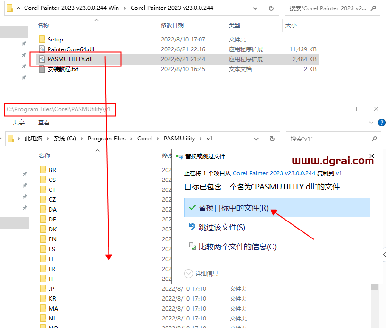Viewport: 386px width, 328px height.
Task: Choose 替换目标中的文件(R) option
Action: tap(277, 208)
